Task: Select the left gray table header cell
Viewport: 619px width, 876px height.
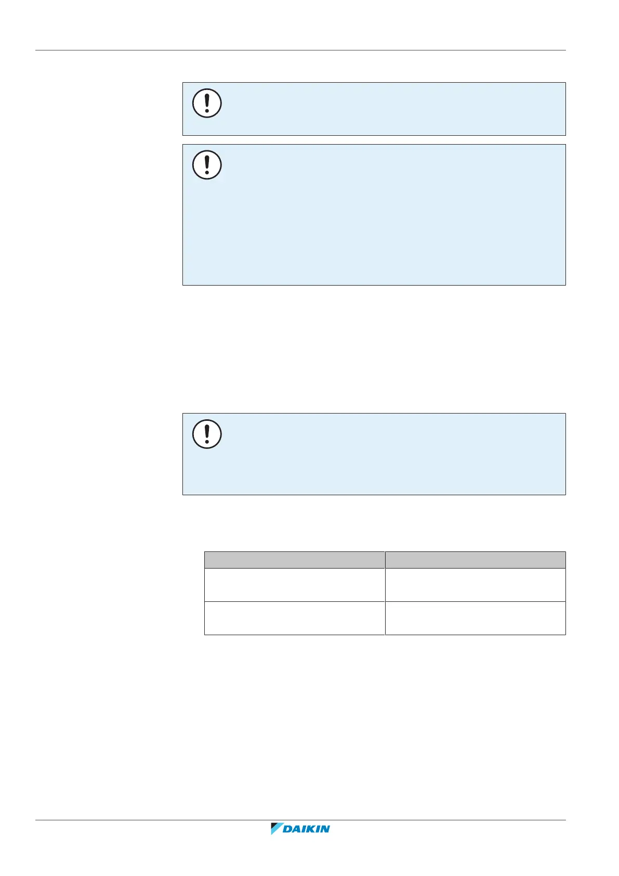Action: point(294,560)
